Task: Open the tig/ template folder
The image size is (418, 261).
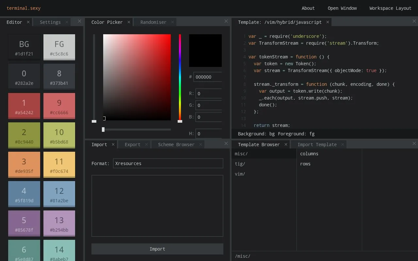Action: pyautogui.click(x=264, y=164)
